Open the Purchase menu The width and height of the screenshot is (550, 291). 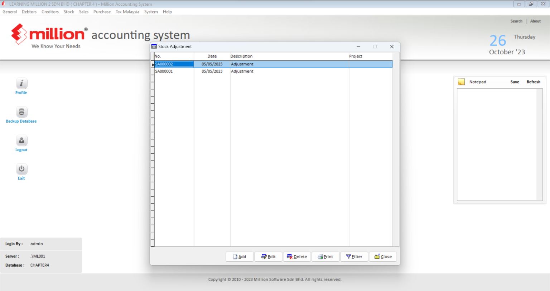click(x=102, y=12)
